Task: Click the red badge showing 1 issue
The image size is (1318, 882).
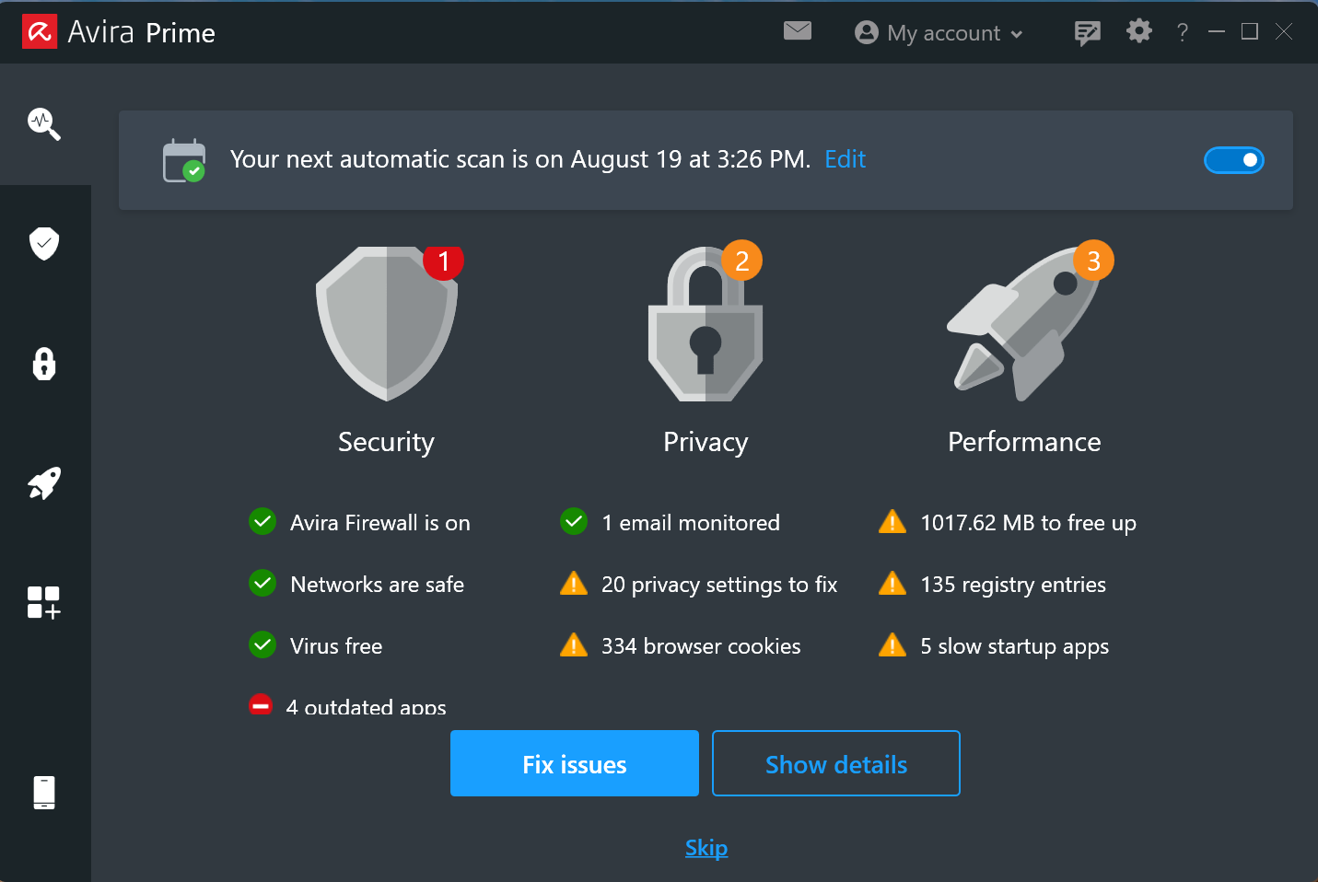Action: tap(444, 261)
